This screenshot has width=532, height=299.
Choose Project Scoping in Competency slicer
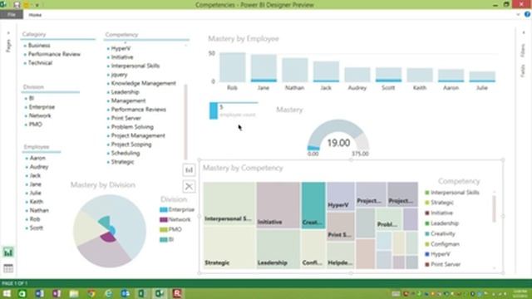coord(131,145)
